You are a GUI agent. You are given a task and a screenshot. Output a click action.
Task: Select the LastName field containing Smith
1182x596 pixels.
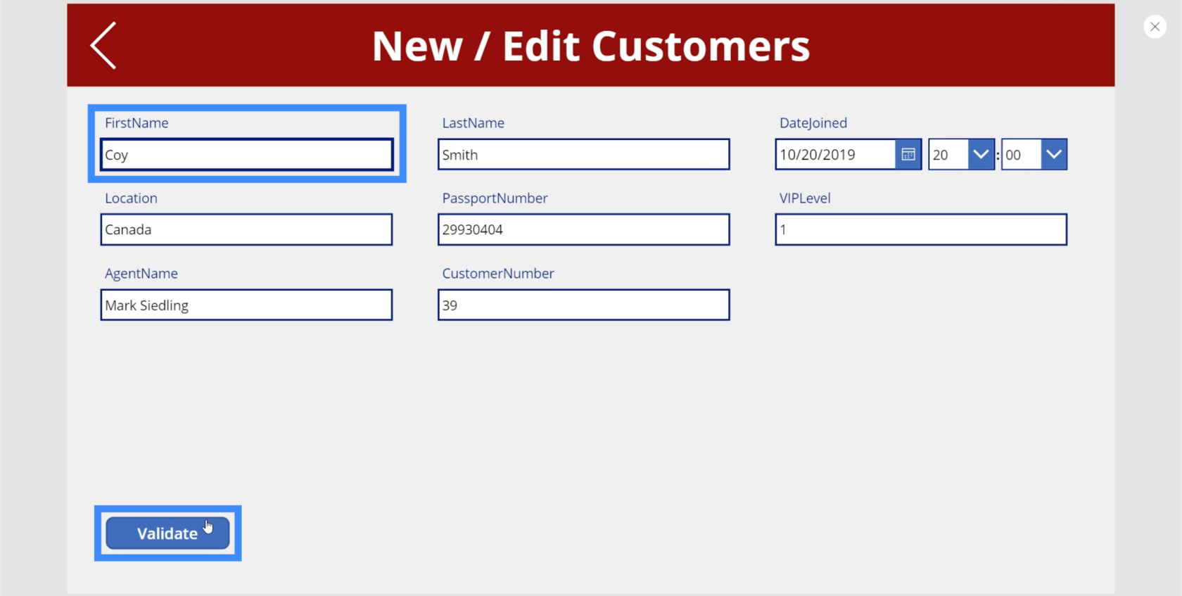(x=583, y=154)
